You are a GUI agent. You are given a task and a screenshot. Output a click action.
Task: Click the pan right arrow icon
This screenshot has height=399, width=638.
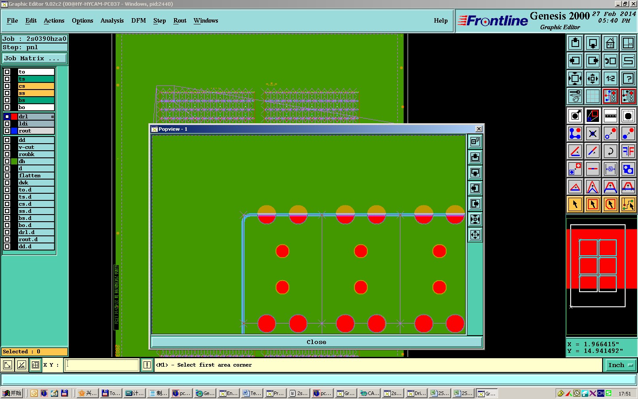[x=593, y=61]
